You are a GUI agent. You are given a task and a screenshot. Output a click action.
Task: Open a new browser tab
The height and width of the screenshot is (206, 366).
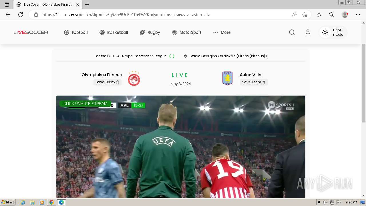[87, 5]
